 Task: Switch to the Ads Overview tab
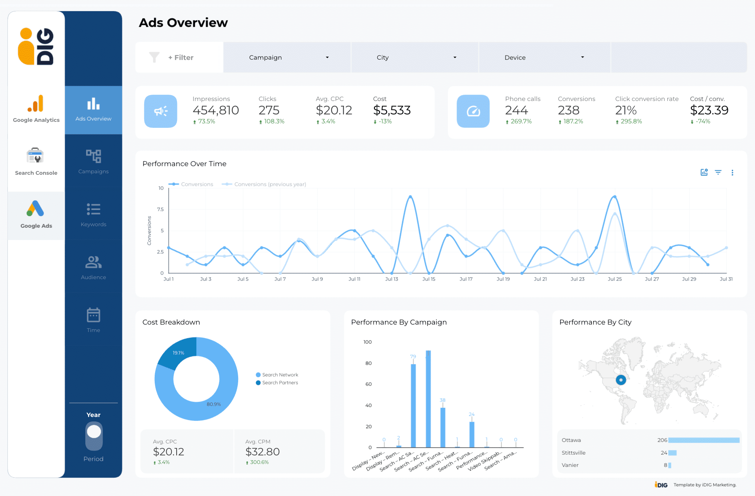pyautogui.click(x=93, y=110)
